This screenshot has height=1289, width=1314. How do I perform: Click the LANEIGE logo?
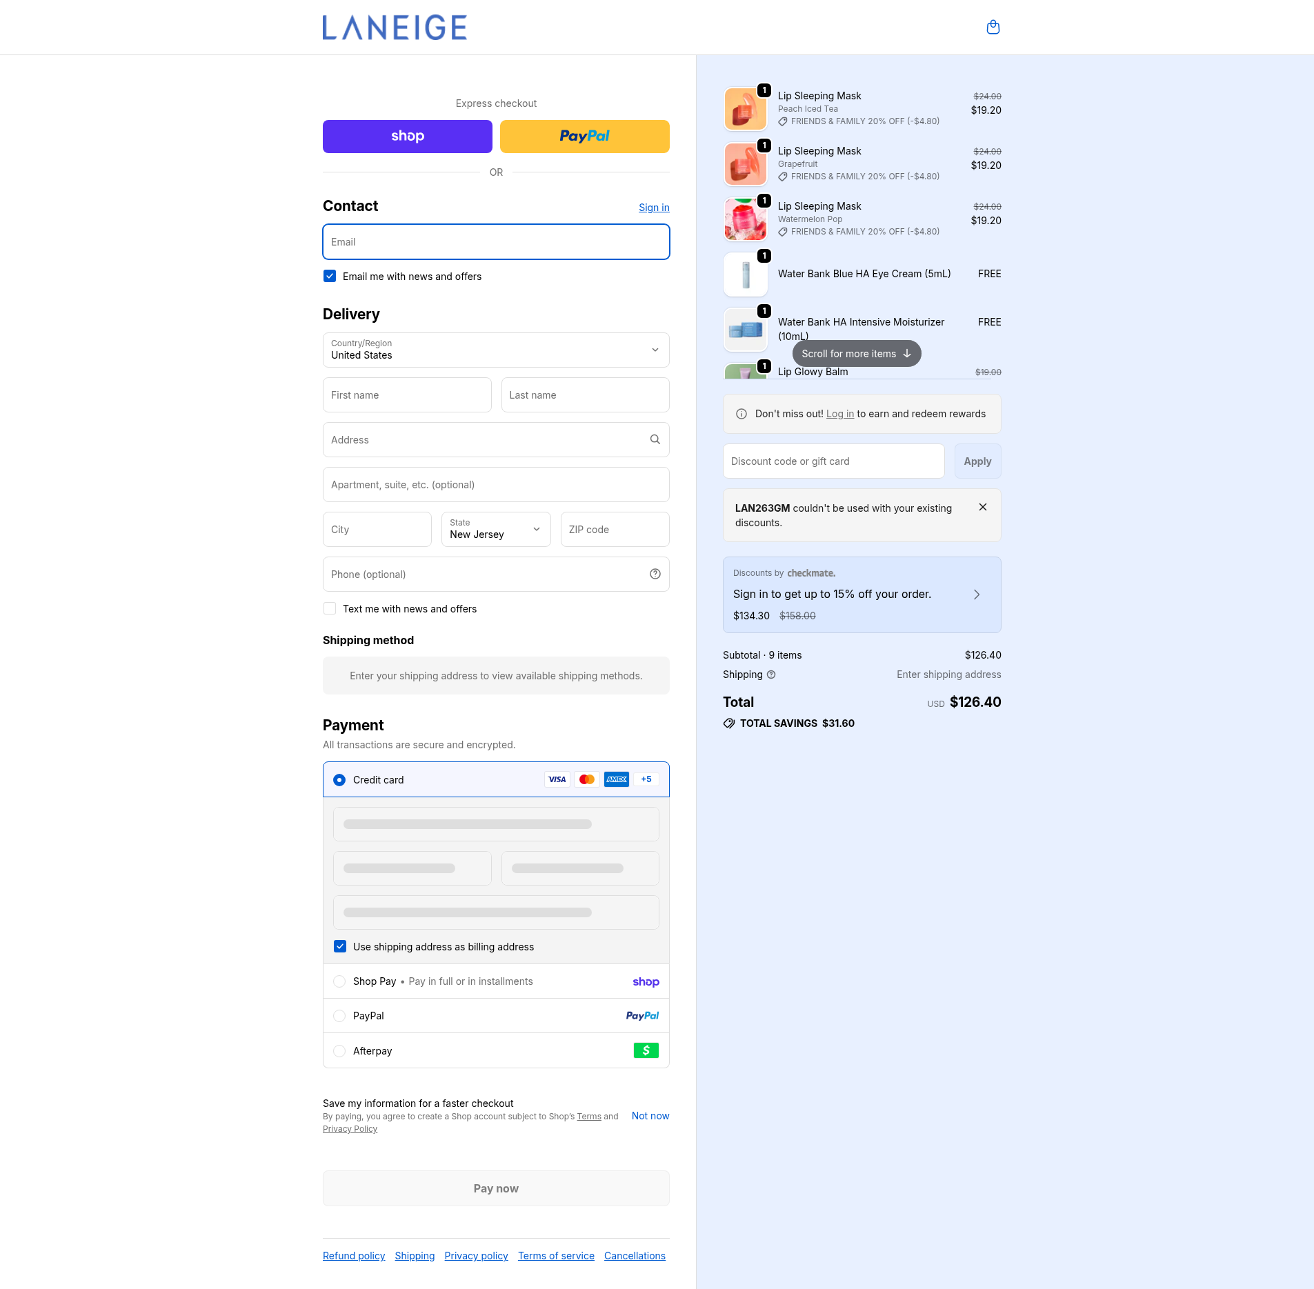point(395,28)
